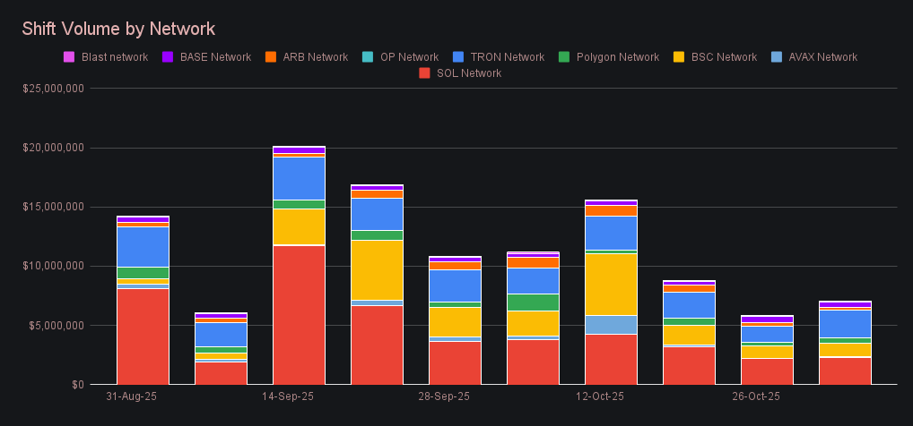Screen dimensions: 913x426
Task: Click the red SOL segment of 14-Sep-25 bar
Action: (299, 314)
